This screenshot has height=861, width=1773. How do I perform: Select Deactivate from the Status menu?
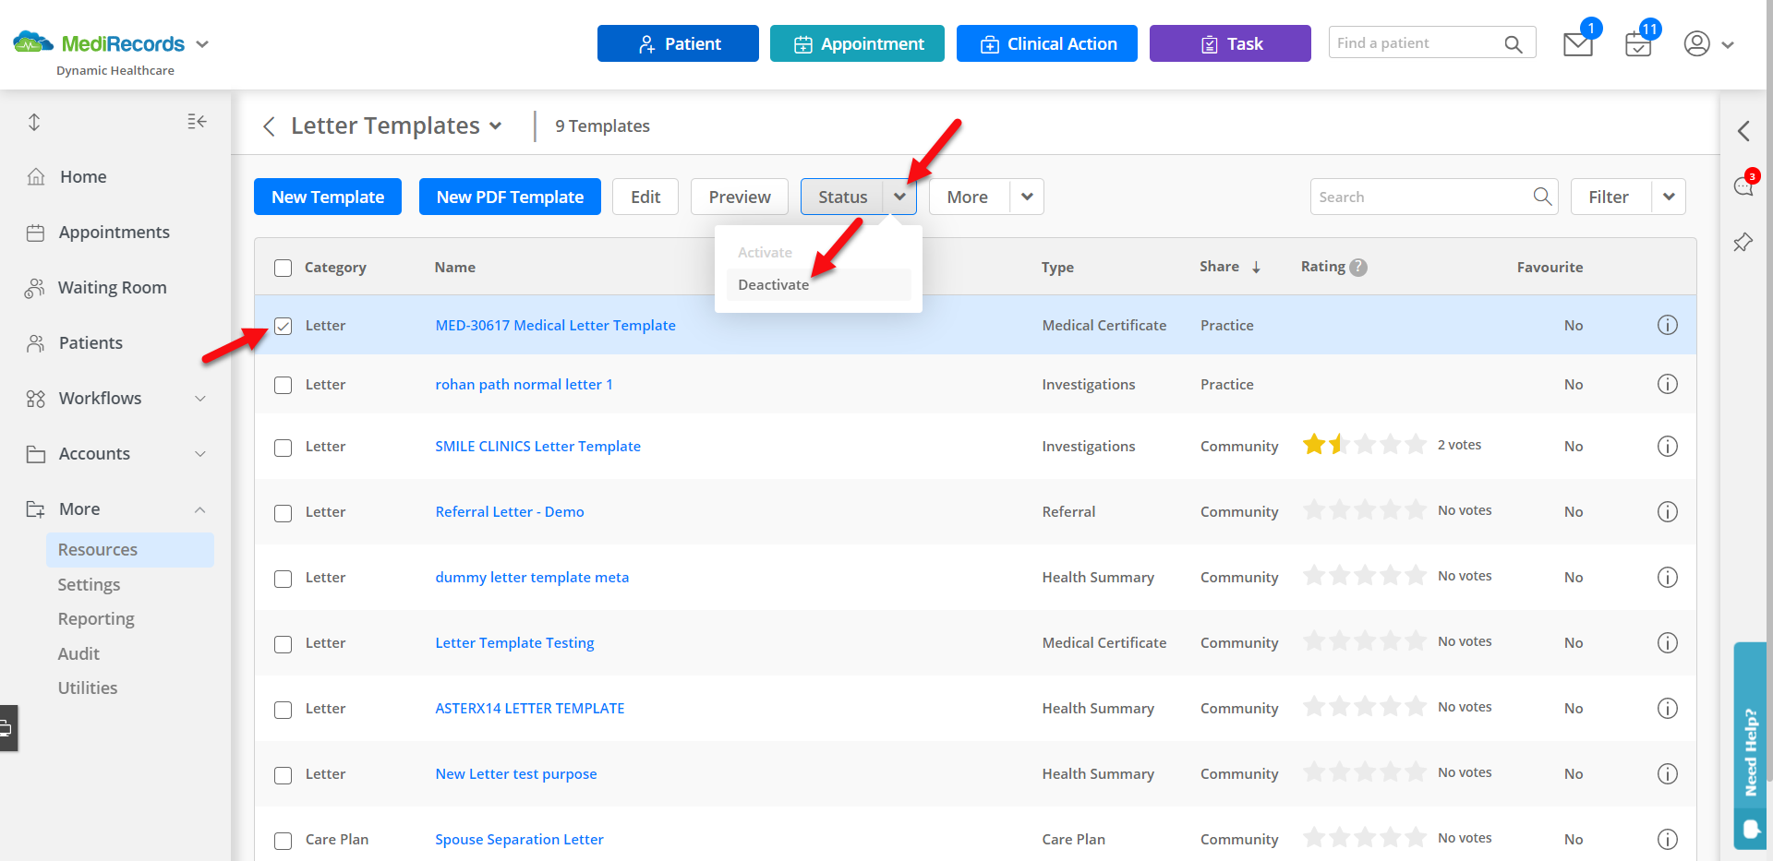tap(818, 284)
